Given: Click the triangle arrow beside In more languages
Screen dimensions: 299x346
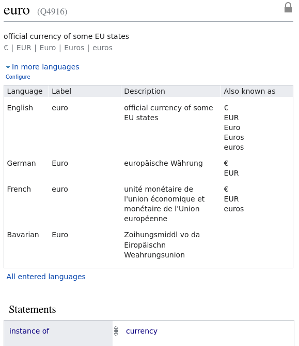Looking at the screenshot, I should point(8,67).
